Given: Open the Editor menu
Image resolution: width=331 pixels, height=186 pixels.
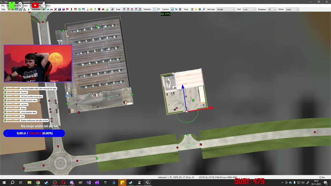Looking at the screenshot, I should click(48, 5).
